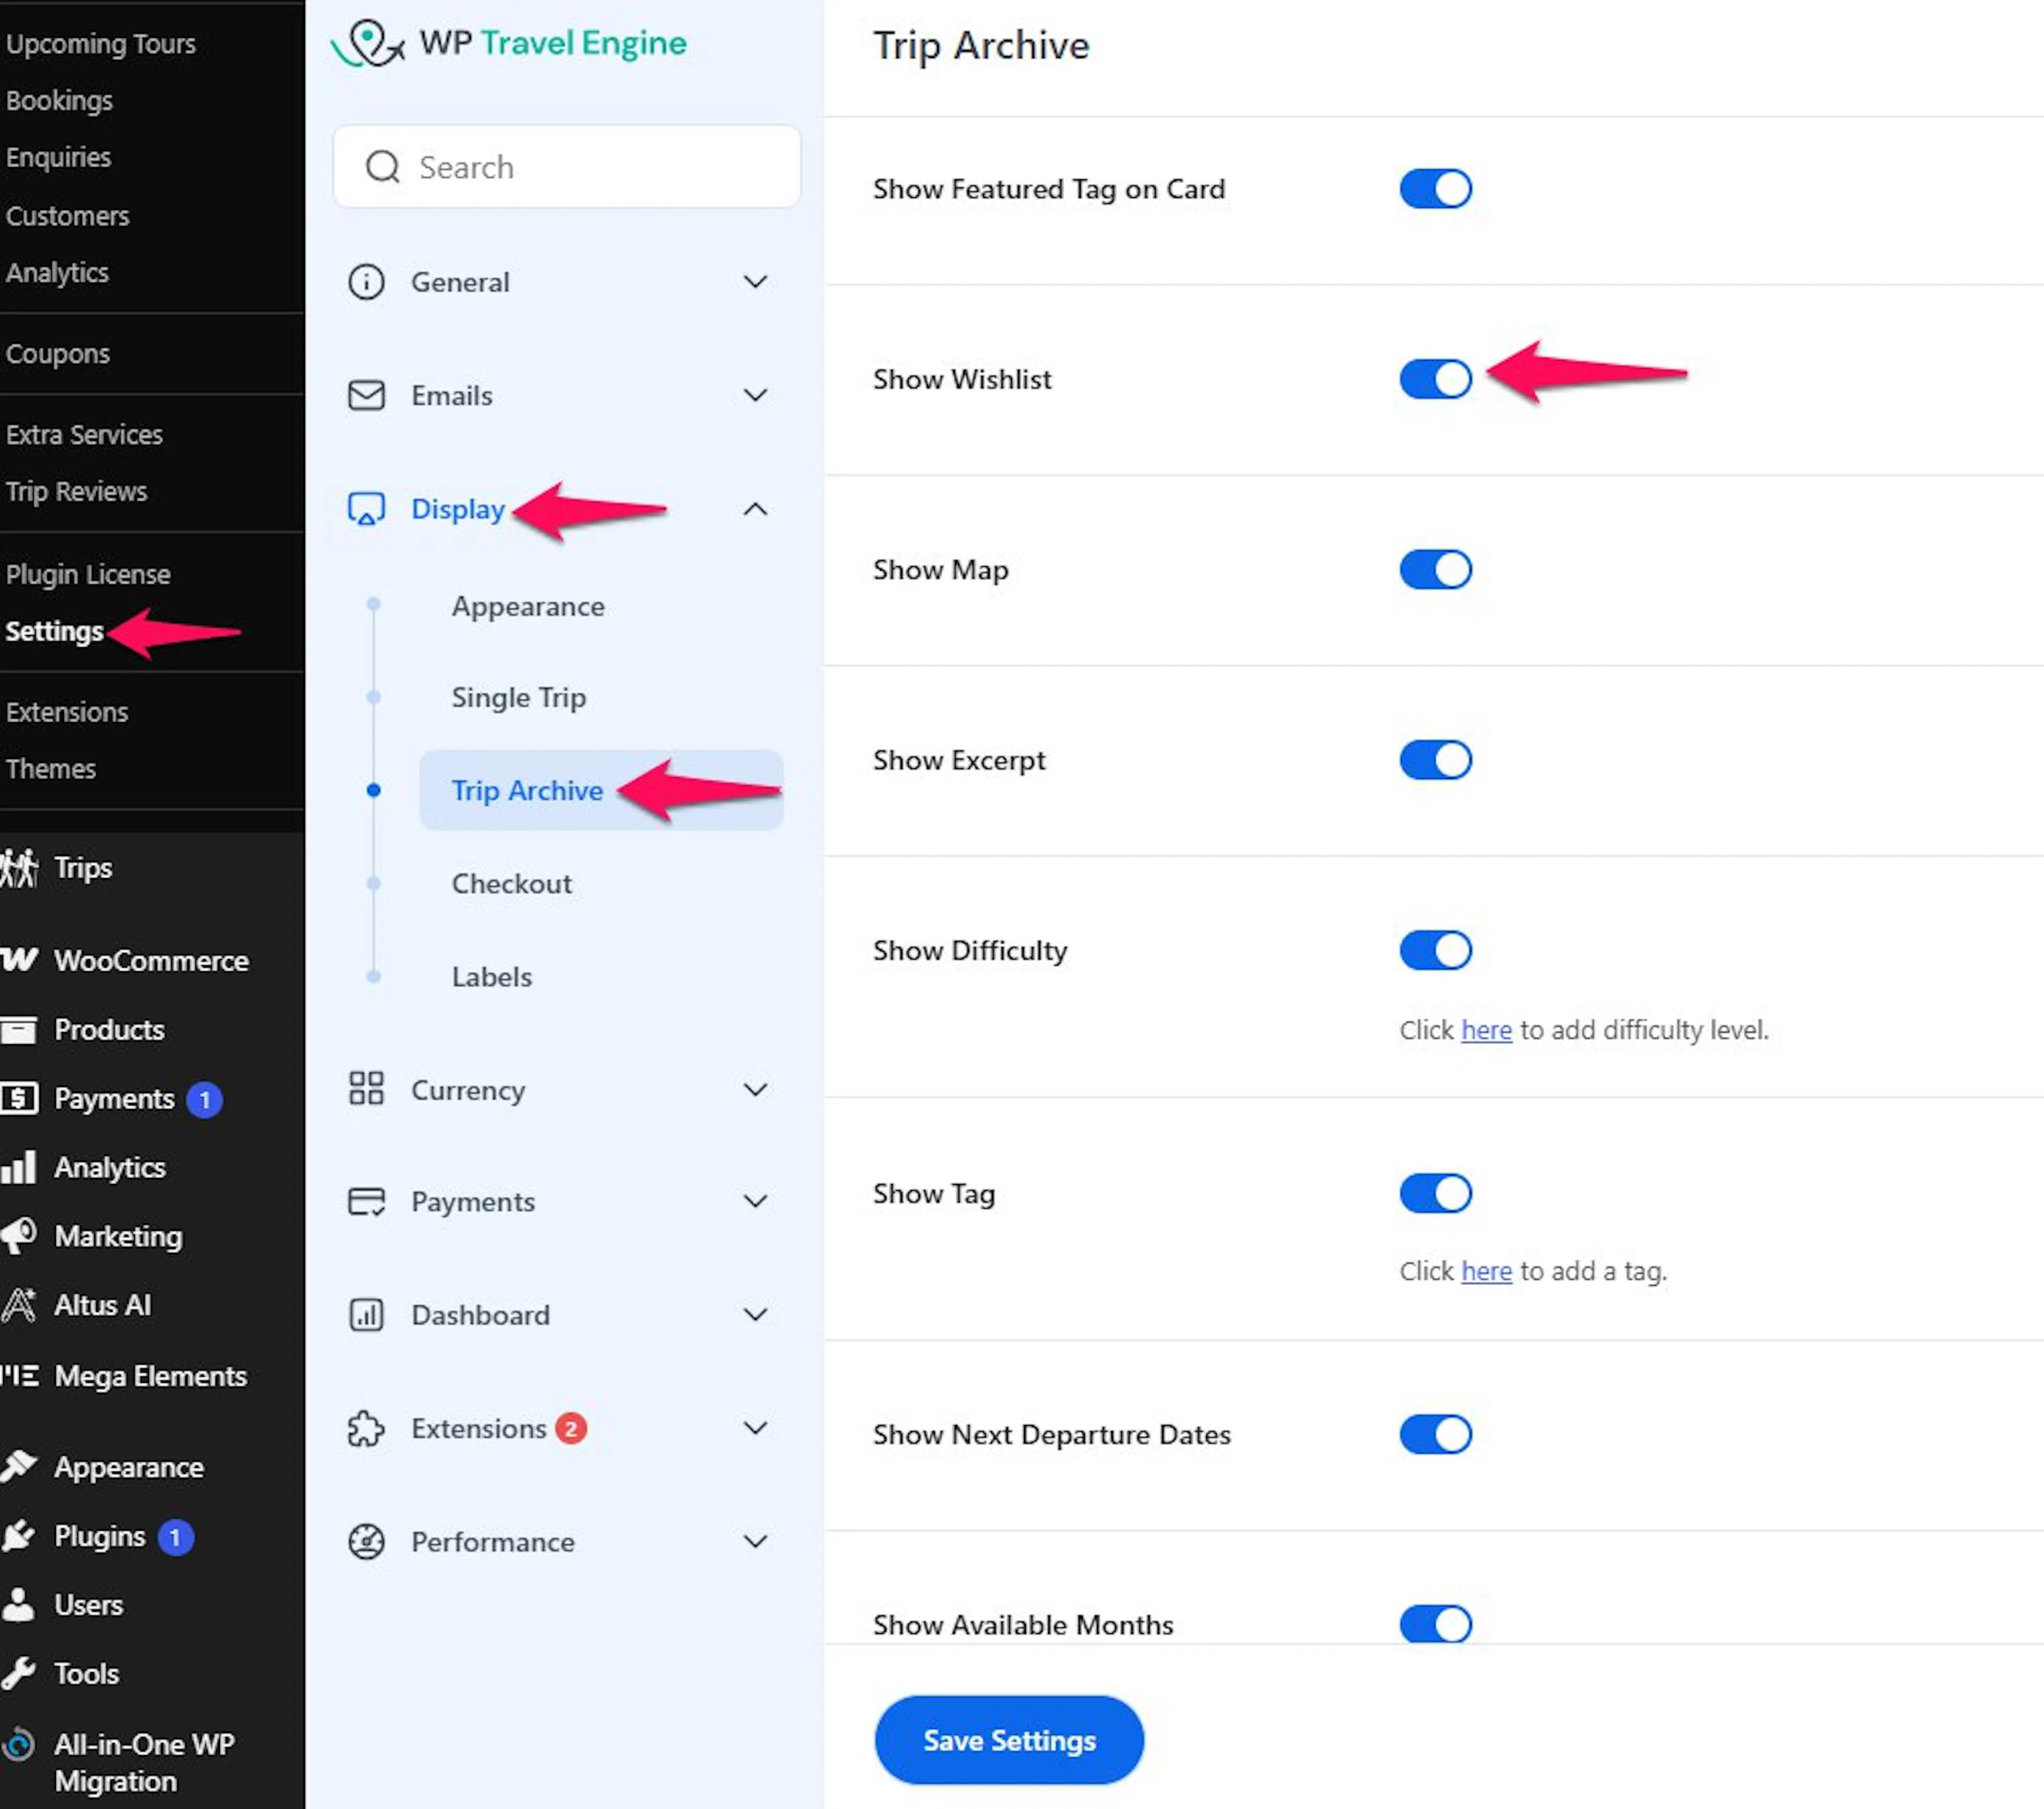Expand the Currency section chevron
The height and width of the screenshot is (1809, 2044).
756,1089
